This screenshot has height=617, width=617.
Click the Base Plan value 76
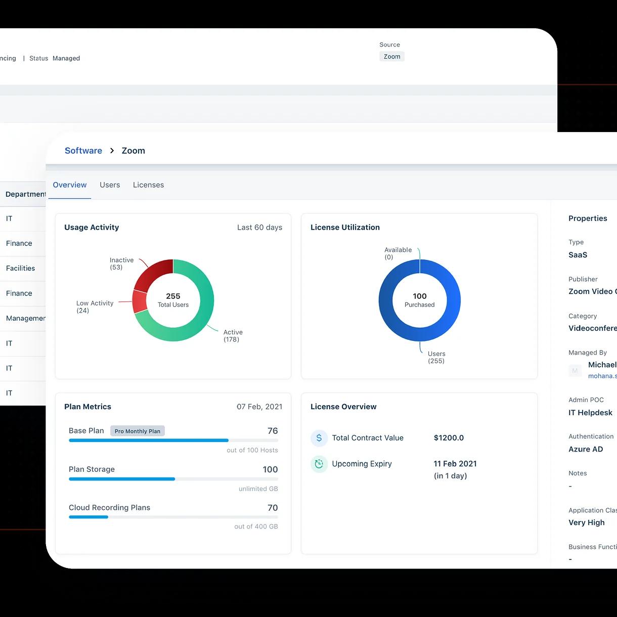273,431
